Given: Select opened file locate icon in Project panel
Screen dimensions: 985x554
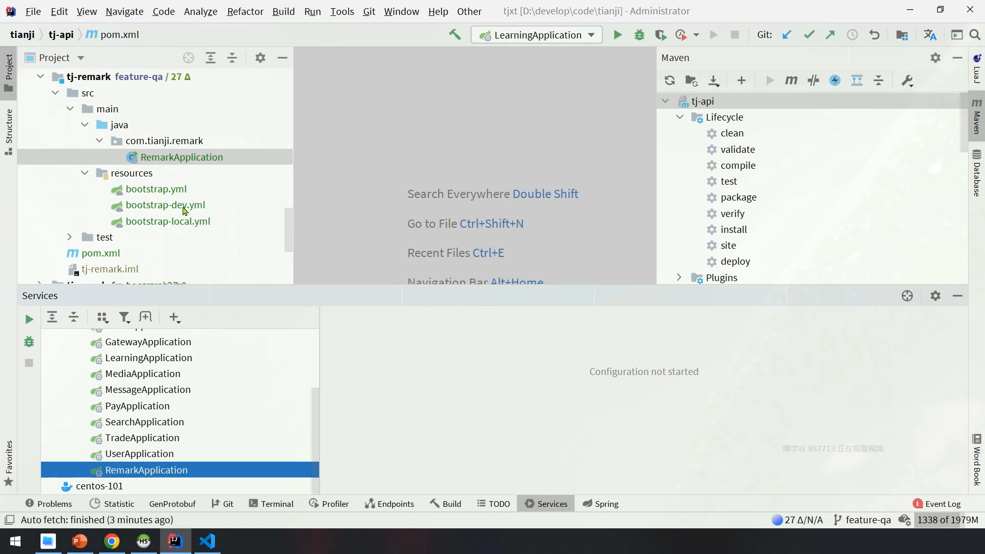Looking at the screenshot, I should [x=188, y=58].
